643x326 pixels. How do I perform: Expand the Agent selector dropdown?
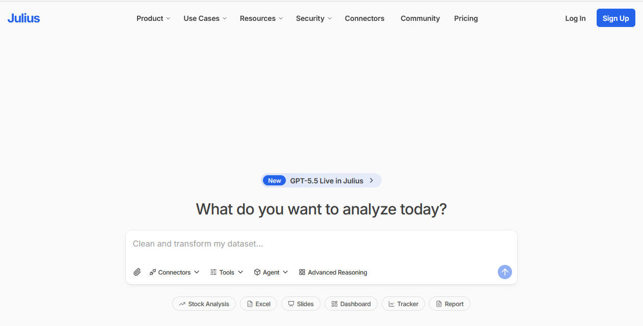click(271, 273)
